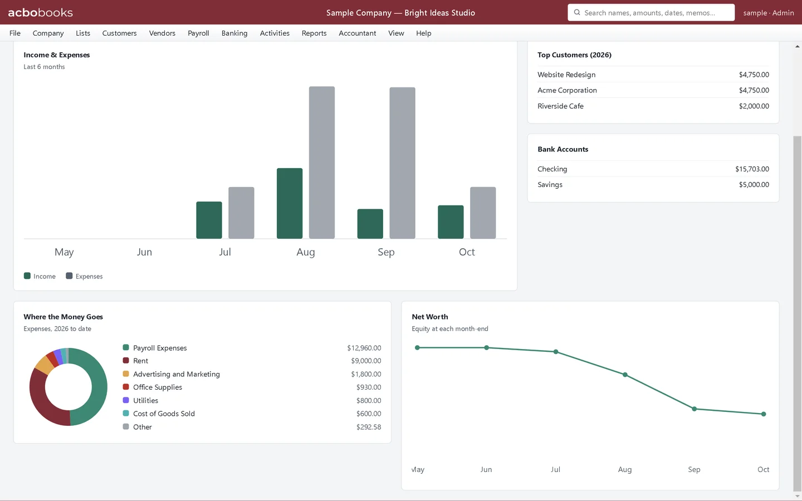Viewport: 802px width, 501px height.
Task: Click the October expenses bar
Action: [x=483, y=213]
